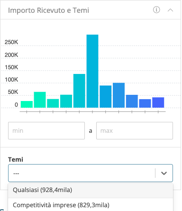Collapse the Importo Ricevuto e Temi panel
This screenshot has width=182, height=211.
(x=170, y=10)
